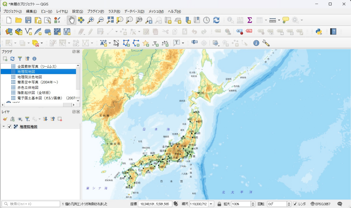
Task: Click the 座標 coordinate field
Action: point(155,204)
